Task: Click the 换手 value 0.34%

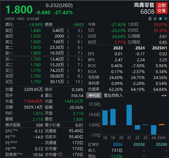Action: point(78,90)
